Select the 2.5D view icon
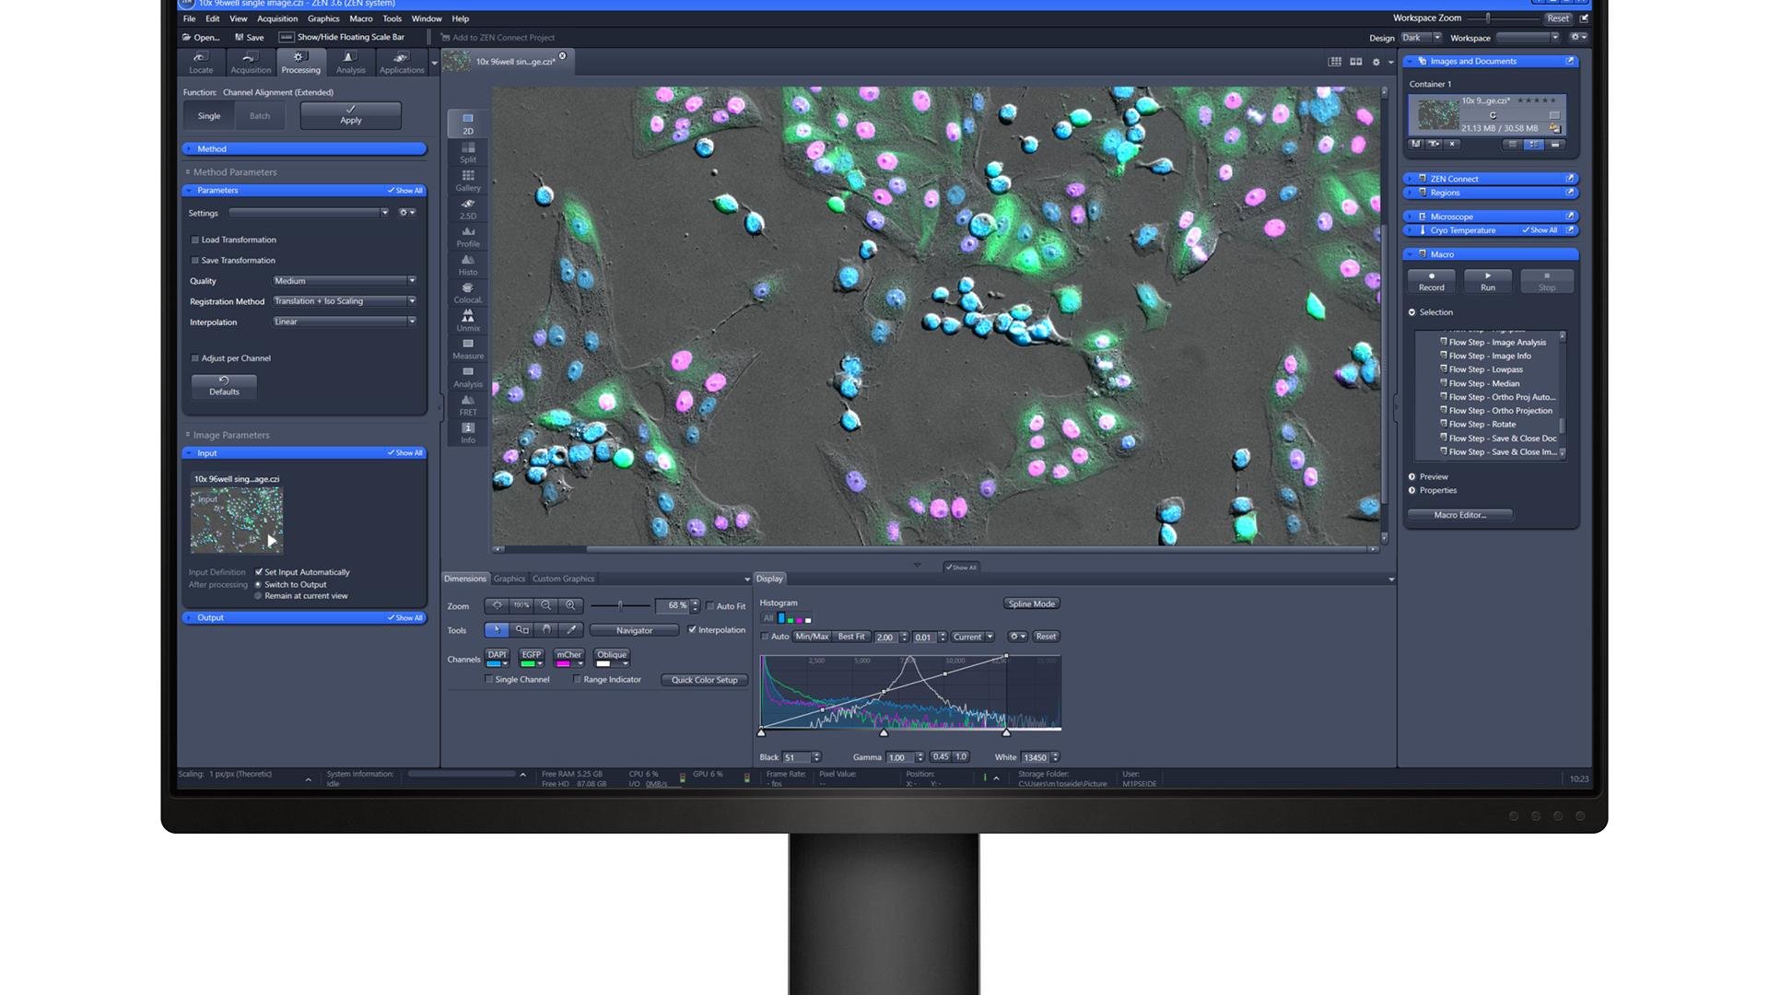The height and width of the screenshot is (995, 1769). click(468, 208)
